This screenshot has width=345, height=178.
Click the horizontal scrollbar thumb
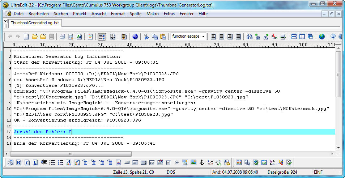click(x=71, y=153)
